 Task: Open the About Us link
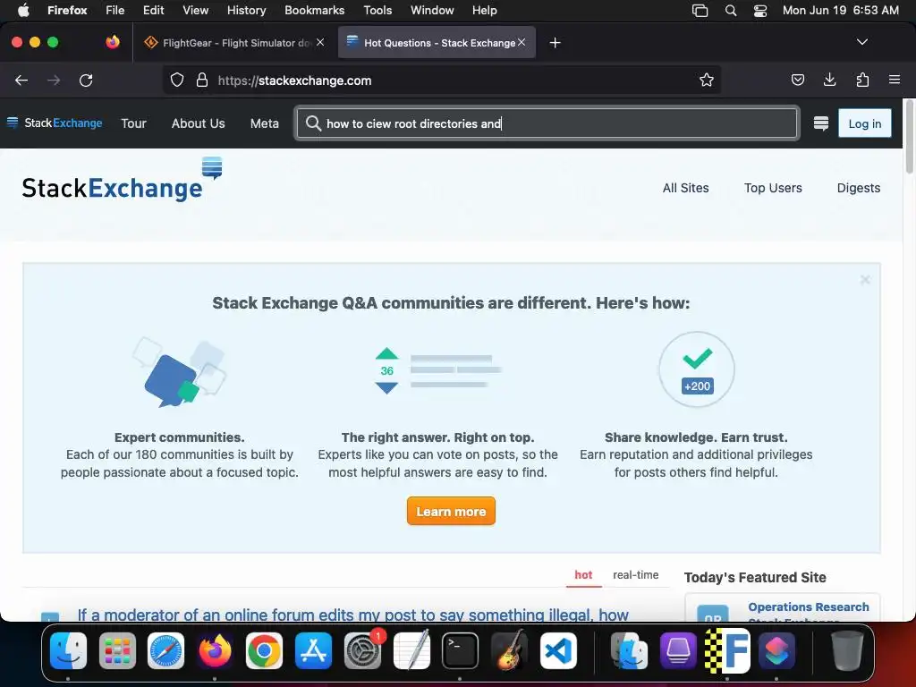198,123
